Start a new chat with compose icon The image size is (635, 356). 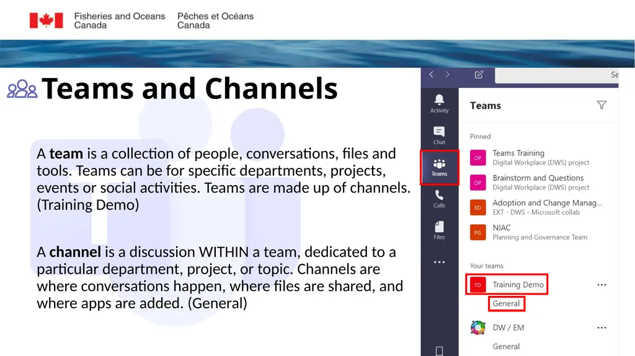click(479, 74)
